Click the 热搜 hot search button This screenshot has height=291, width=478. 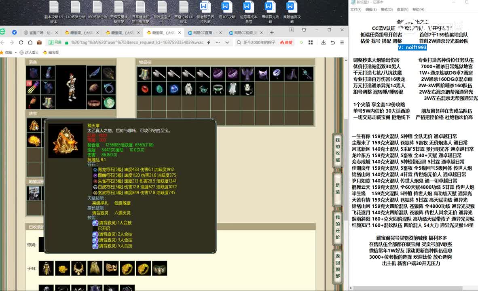(286, 42)
